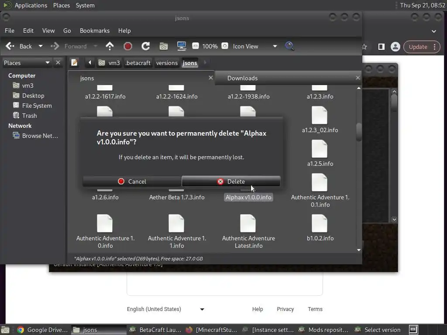The image size is (447, 335).
Task: Open the File menu
Action: click(x=10, y=31)
